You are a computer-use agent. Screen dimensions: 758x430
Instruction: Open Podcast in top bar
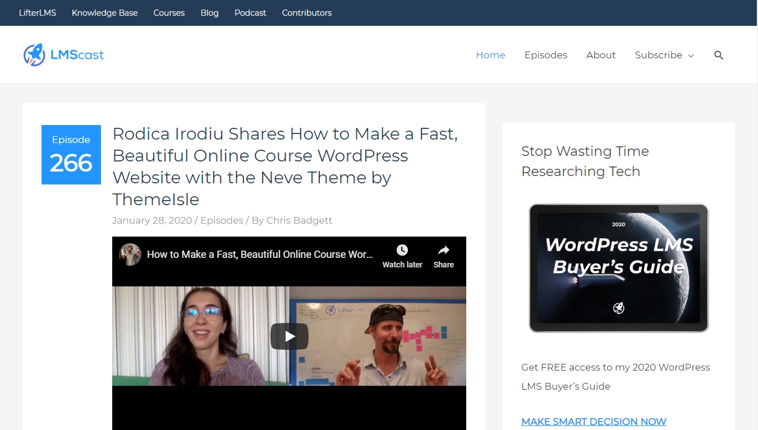250,12
